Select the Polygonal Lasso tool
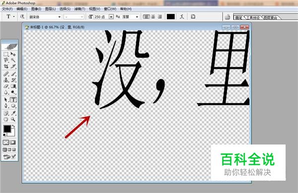 pyautogui.click(x=6, y=60)
